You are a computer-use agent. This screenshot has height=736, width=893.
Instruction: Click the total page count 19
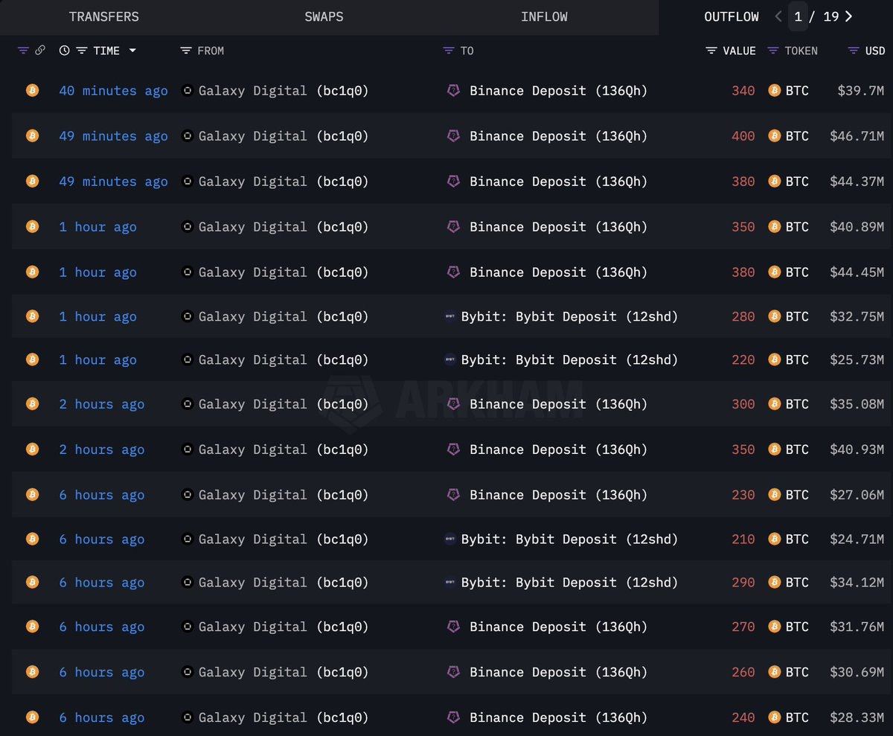pyautogui.click(x=830, y=16)
